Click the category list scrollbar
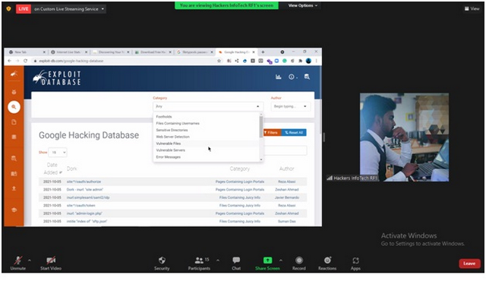Image resolution: width=486 pixels, height=290 pixels. point(261,127)
